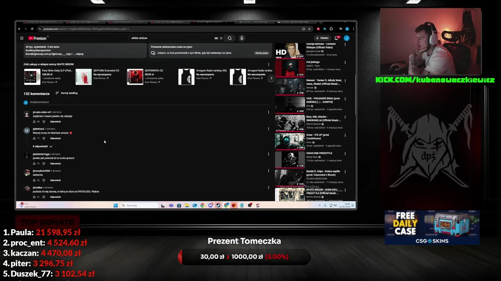The image size is (501, 281).
Task: Dislike the comment 'Zajebiste i nawet pawko nie odstaje'
Action: coord(43,122)
